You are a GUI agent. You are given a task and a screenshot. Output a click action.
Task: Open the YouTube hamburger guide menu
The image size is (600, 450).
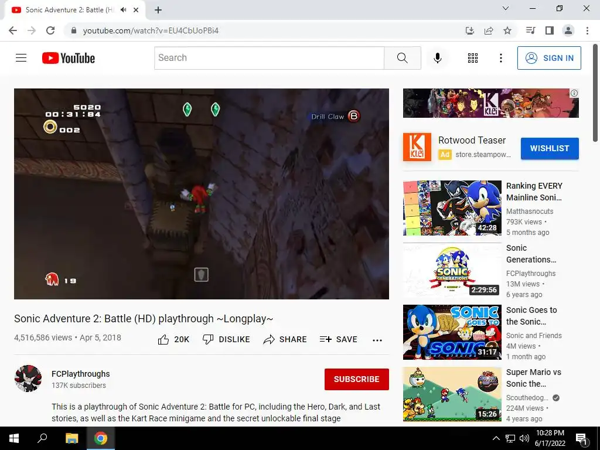coord(21,58)
